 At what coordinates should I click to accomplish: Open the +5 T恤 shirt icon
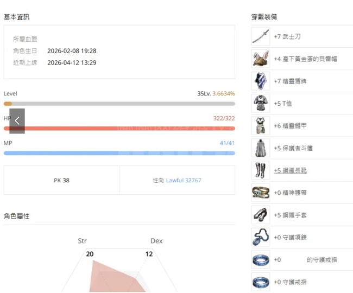(x=261, y=103)
